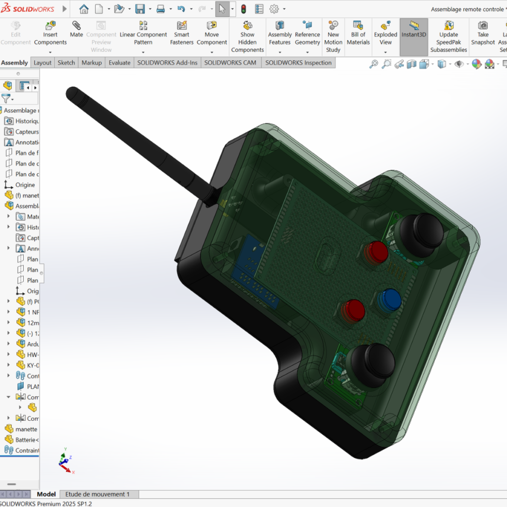Open the Assembly Features dropdown
Viewport: 507px width, 507px height.
coord(280,52)
